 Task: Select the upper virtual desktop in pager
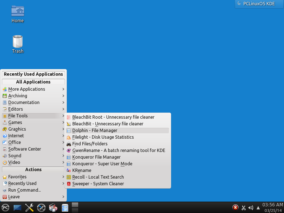(x=75, y=205)
